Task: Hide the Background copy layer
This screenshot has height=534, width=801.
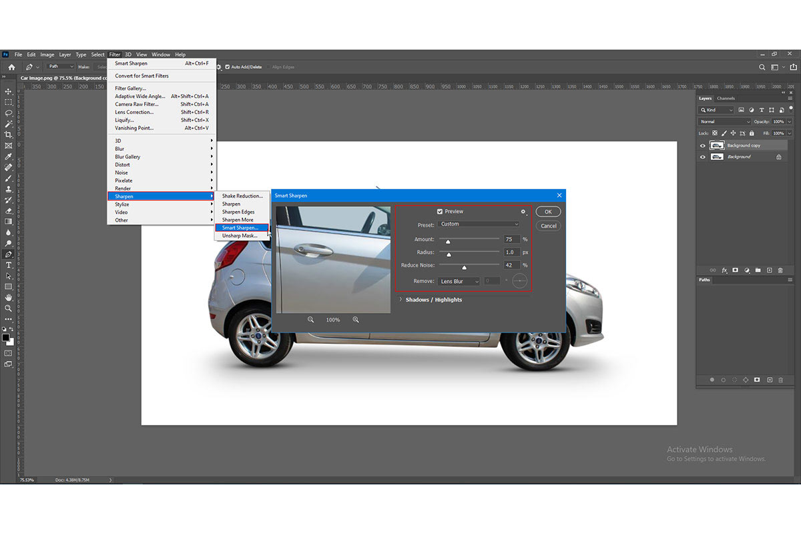Action: tap(702, 146)
